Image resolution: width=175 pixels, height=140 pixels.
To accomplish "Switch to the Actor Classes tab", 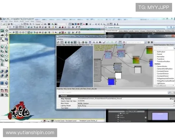I will point(124,31).
